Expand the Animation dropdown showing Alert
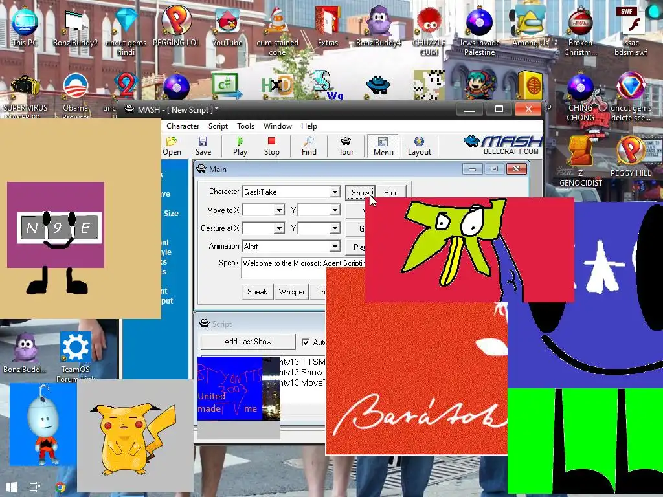The width and height of the screenshot is (663, 497). point(335,246)
